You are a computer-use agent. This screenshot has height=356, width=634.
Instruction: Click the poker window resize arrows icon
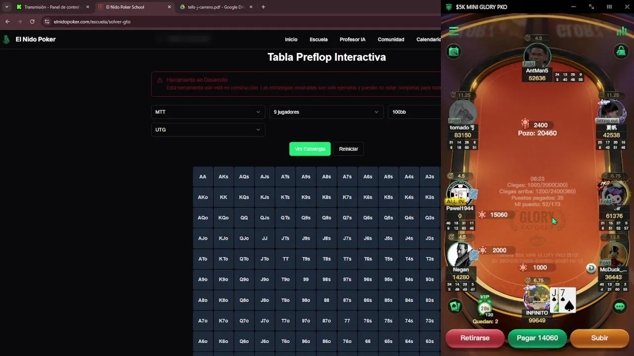pos(591,7)
